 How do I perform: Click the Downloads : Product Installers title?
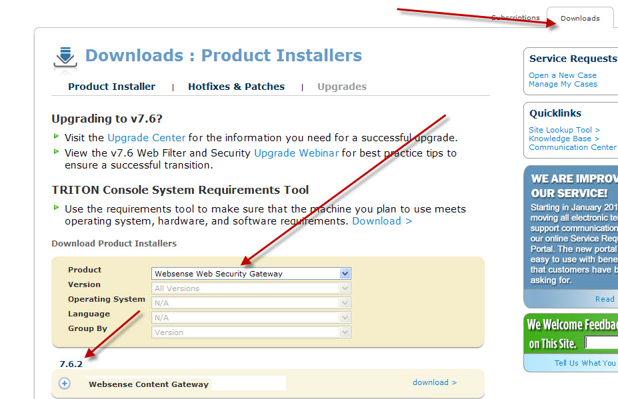pyautogui.click(x=223, y=55)
